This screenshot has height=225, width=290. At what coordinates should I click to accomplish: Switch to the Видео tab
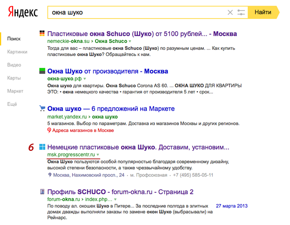14,65
